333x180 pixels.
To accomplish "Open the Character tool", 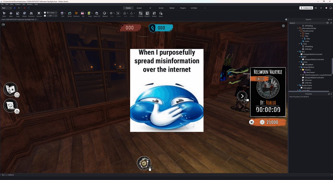I will click(76, 14).
